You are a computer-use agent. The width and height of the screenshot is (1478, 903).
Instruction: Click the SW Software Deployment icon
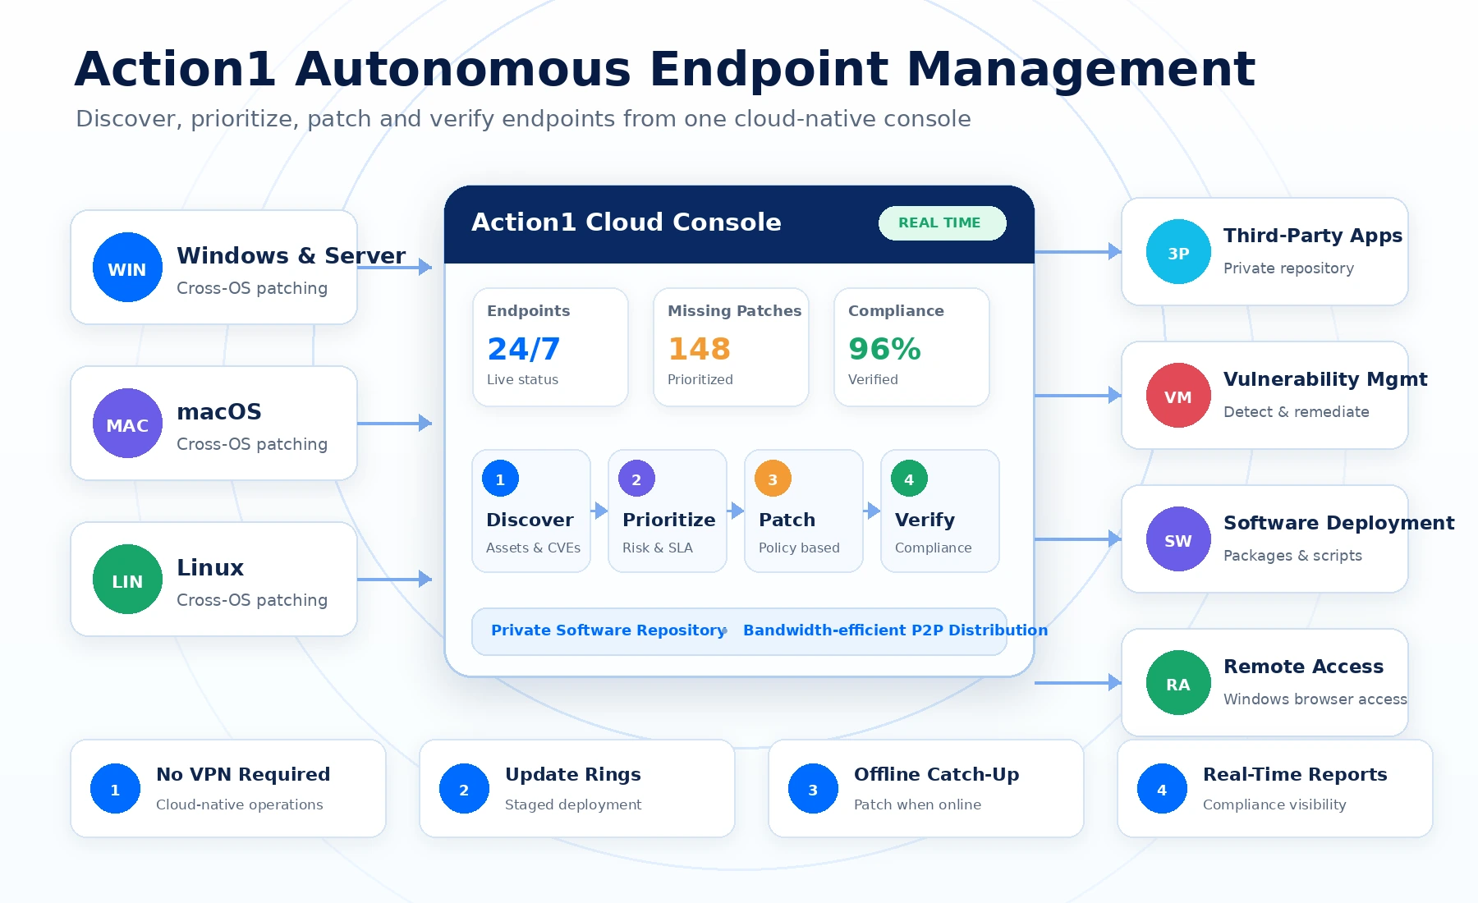coord(1178,539)
